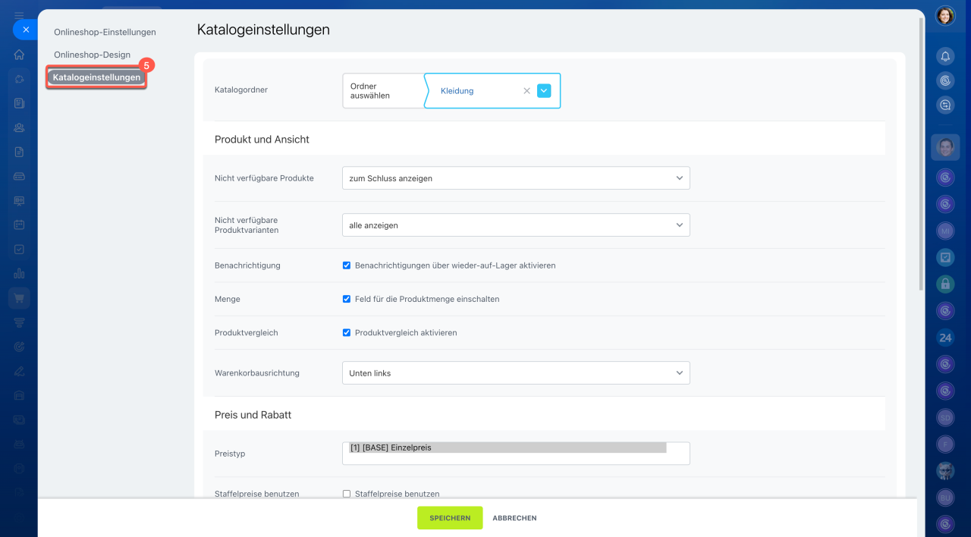The height and width of the screenshot is (537, 971).
Task: Open the Contacts people icon in left sidebar
Action: (19, 127)
